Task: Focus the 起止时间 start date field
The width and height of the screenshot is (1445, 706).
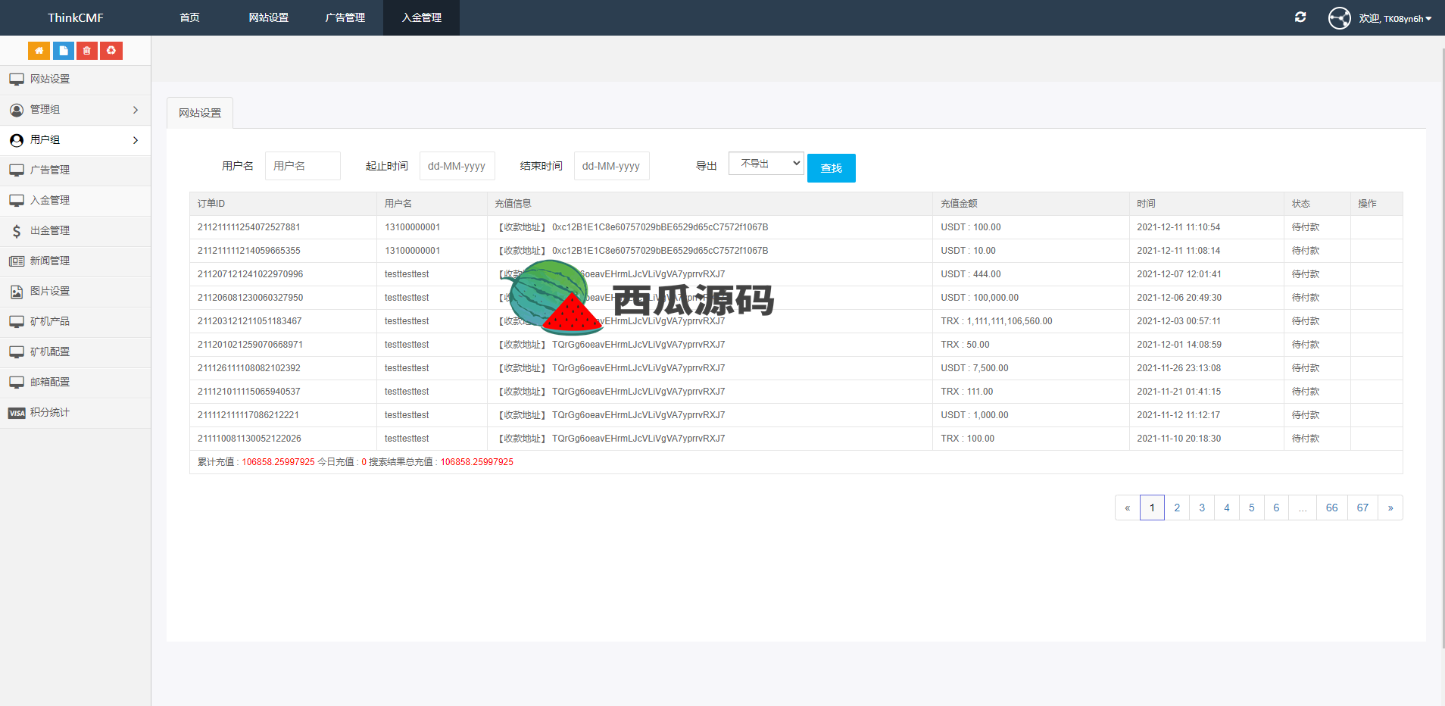Action: pos(457,166)
